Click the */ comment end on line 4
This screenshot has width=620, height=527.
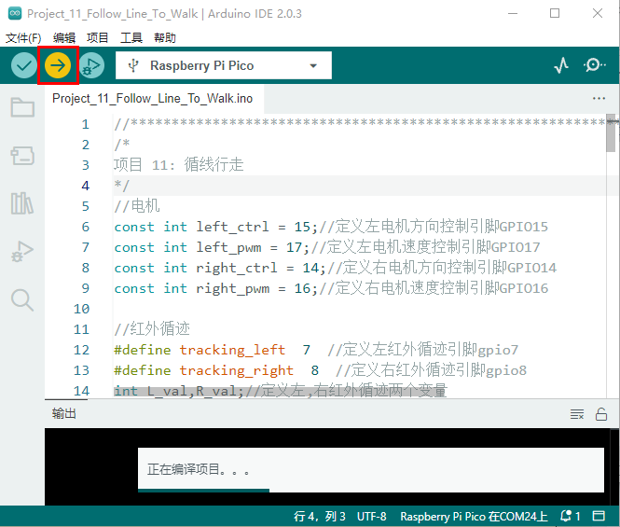pos(122,186)
